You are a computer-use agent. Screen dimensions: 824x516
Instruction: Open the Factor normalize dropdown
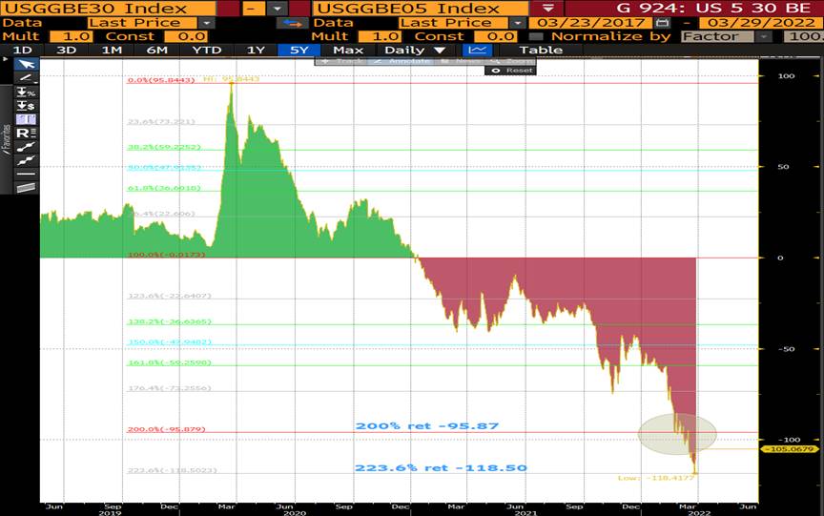click(x=764, y=36)
